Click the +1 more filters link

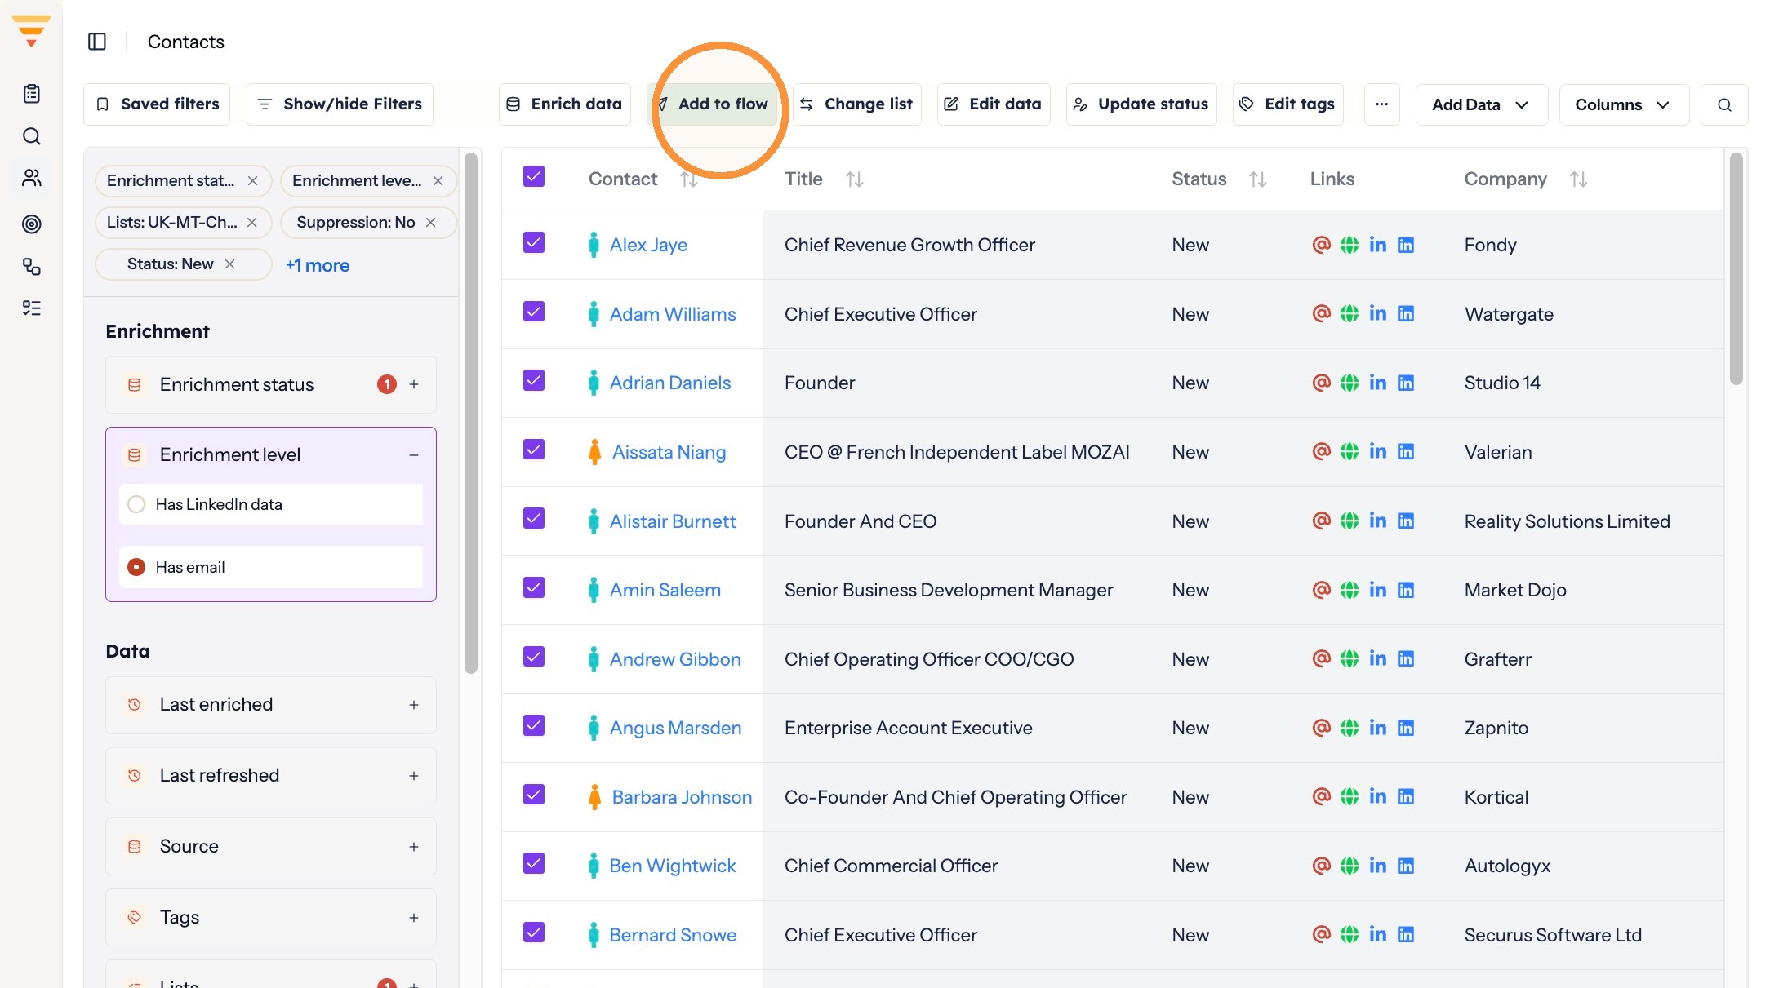tap(318, 265)
